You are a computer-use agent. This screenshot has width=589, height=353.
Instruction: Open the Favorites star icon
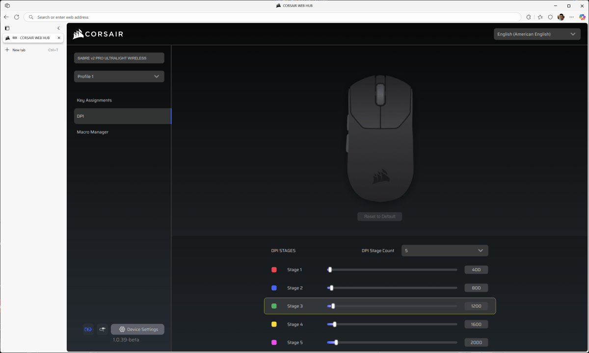pos(540,17)
